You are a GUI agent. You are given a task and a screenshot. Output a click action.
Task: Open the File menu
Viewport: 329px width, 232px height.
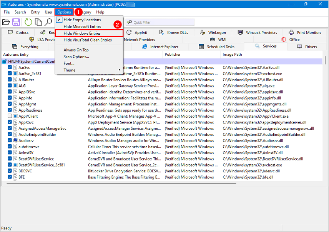(7, 12)
